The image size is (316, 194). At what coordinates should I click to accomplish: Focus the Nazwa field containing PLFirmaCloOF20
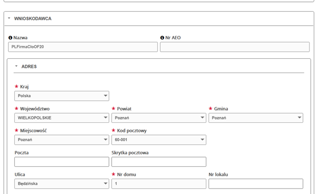tap(83, 47)
